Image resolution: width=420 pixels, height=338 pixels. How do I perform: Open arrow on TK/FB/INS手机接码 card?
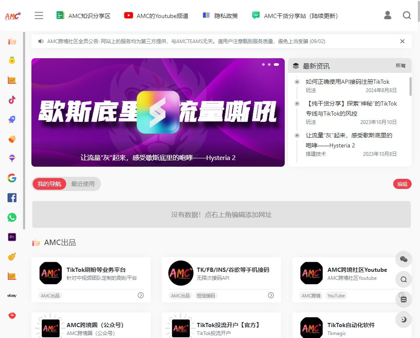(271, 295)
